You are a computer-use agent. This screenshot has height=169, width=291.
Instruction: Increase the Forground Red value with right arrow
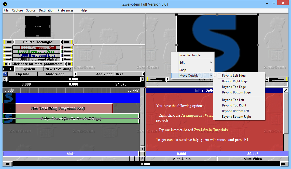pos(68,47)
